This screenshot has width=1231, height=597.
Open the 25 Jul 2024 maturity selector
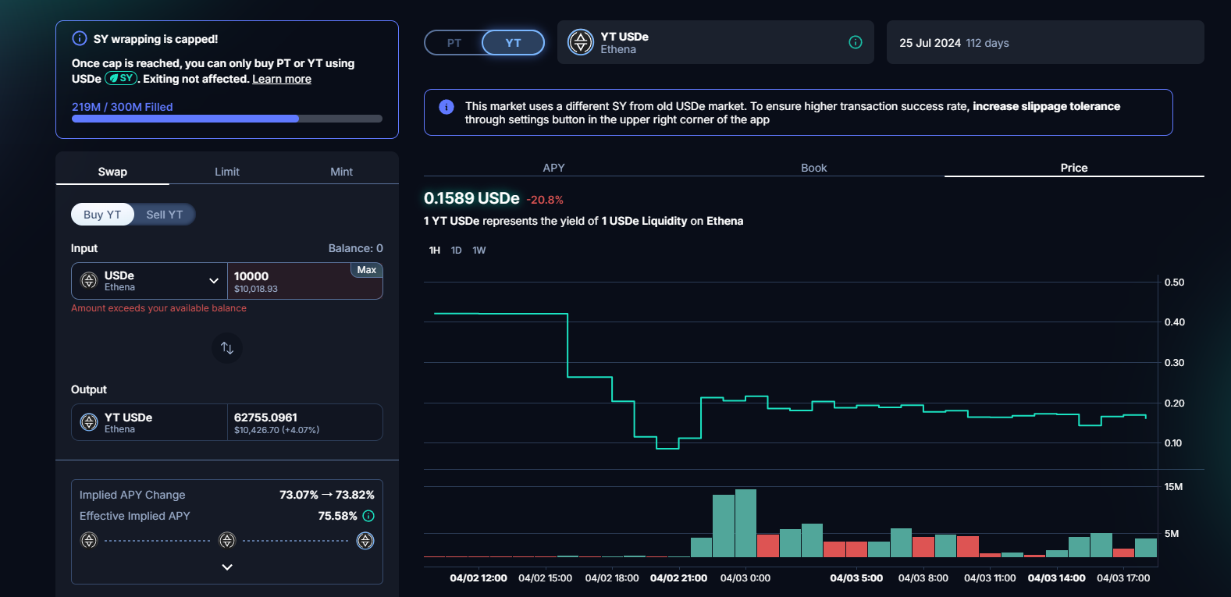[1044, 43]
